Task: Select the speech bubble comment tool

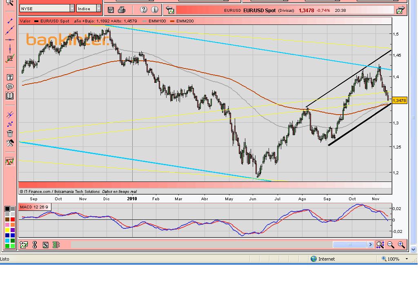Action: pos(10,87)
